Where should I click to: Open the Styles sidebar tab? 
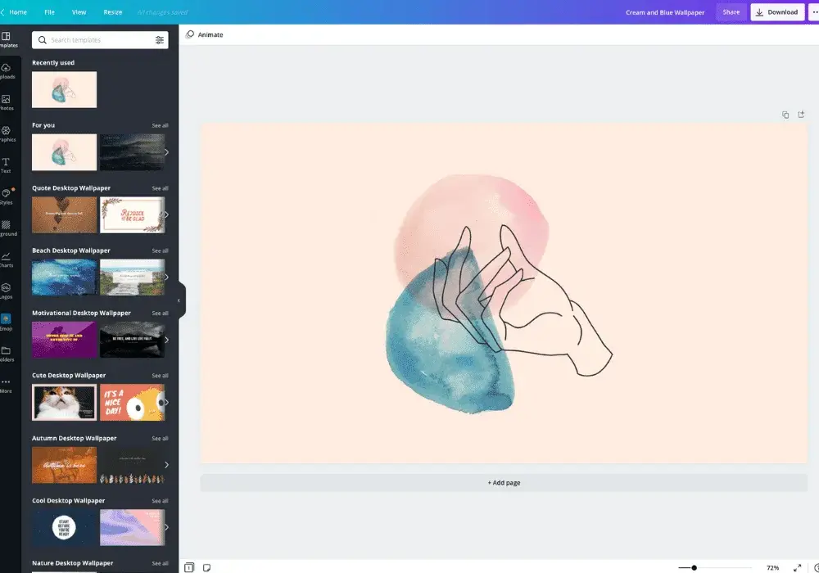point(7,196)
